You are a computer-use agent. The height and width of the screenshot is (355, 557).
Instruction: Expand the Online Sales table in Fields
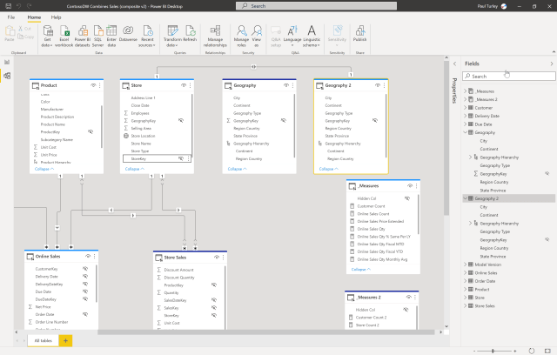[465, 272]
